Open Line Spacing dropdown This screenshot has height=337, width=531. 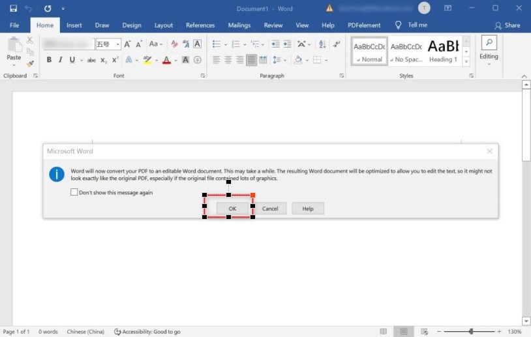280,60
